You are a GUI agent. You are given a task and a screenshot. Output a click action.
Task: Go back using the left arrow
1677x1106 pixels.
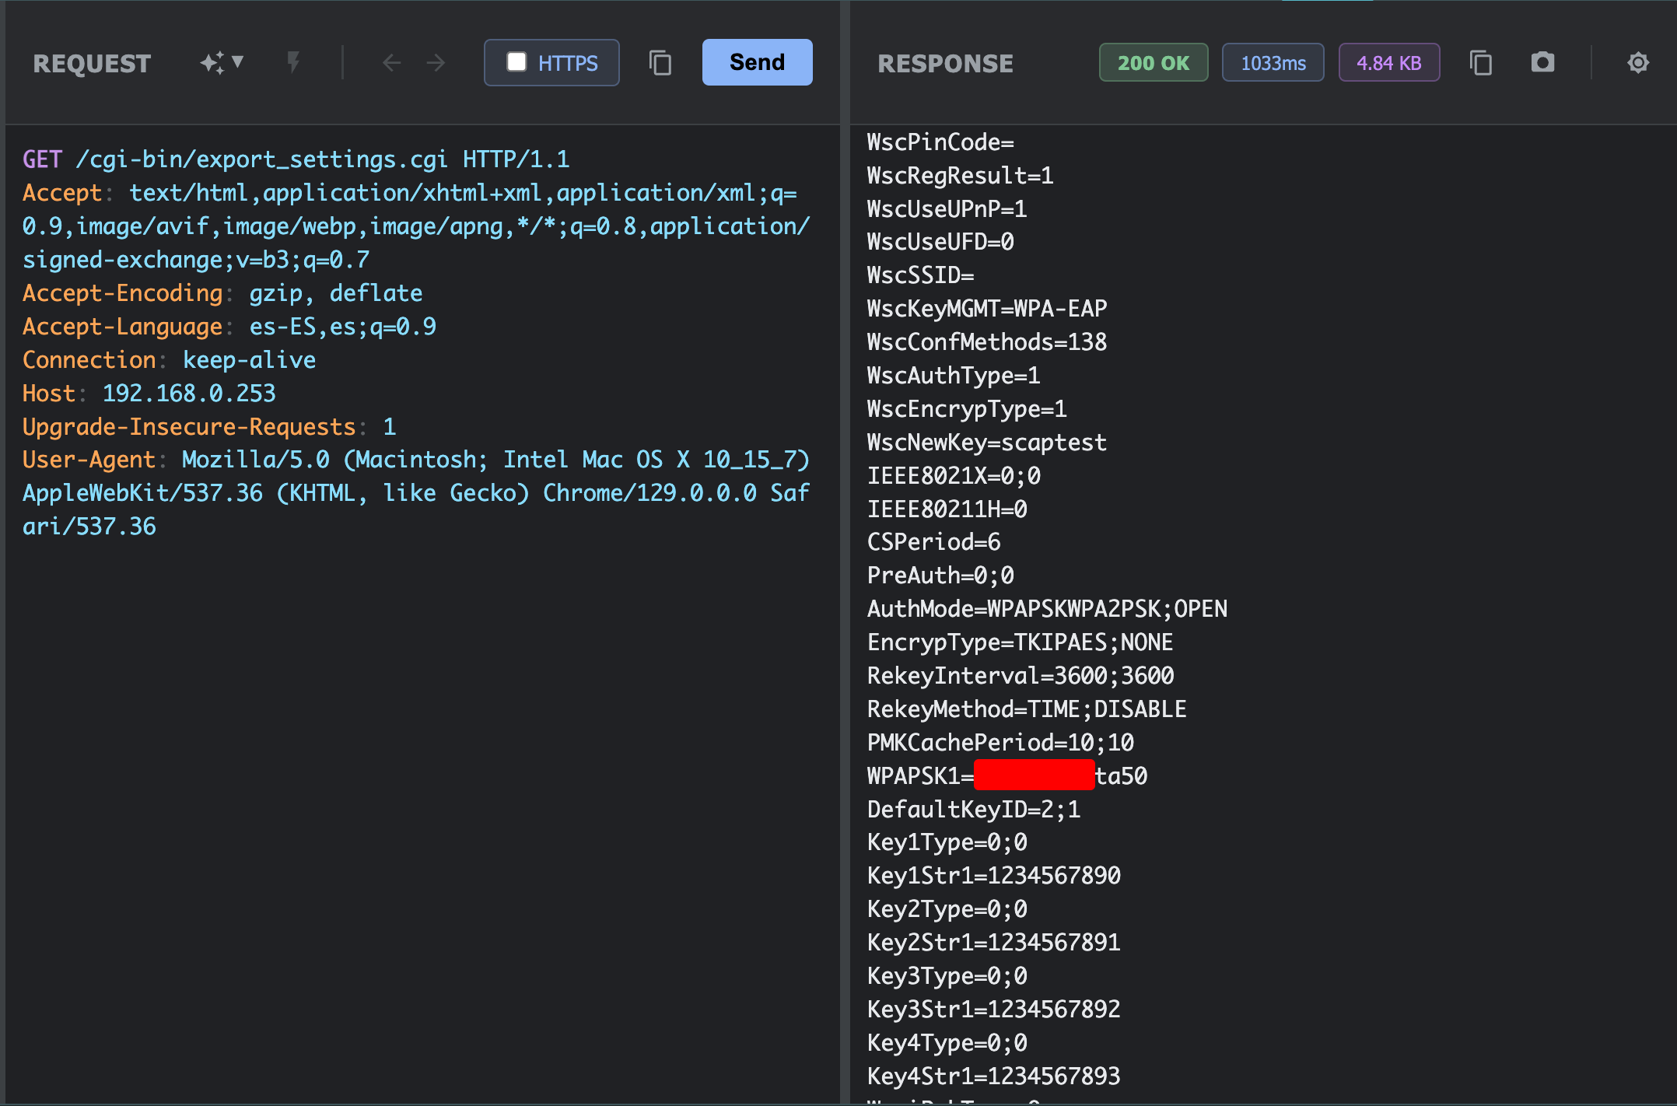pos(391,62)
